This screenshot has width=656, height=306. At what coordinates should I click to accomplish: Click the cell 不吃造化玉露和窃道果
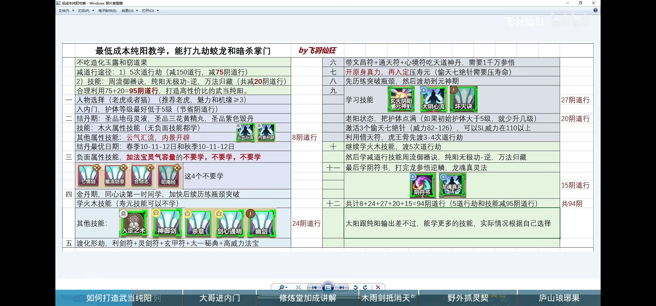click(x=183, y=62)
